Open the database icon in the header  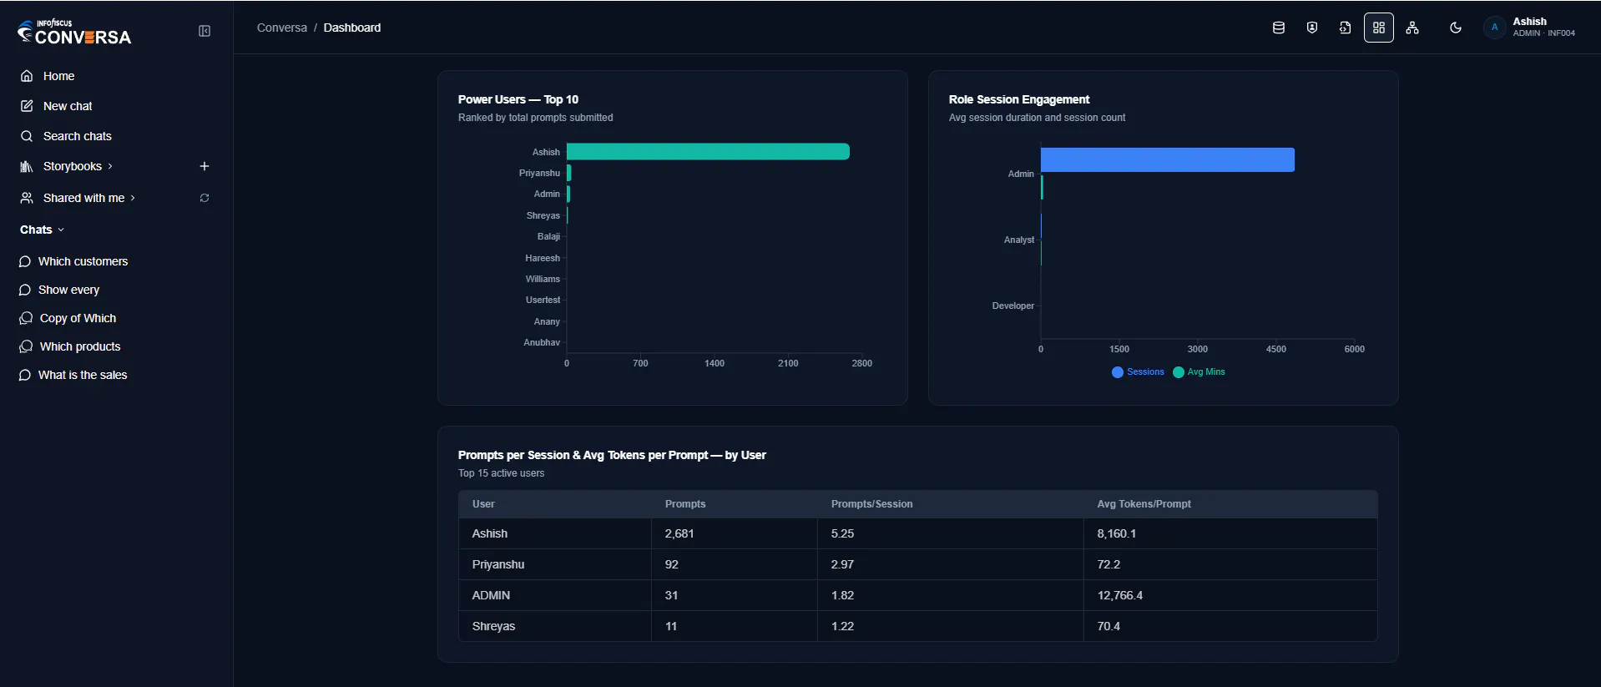click(x=1278, y=28)
